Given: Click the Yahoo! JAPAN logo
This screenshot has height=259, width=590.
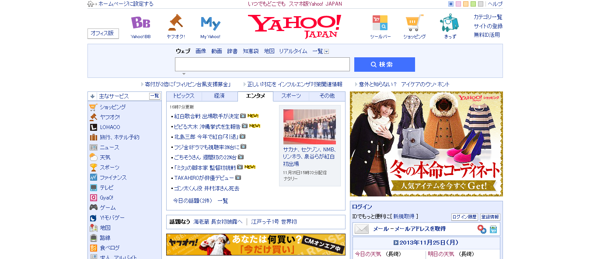Looking at the screenshot, I should (295, 26).
